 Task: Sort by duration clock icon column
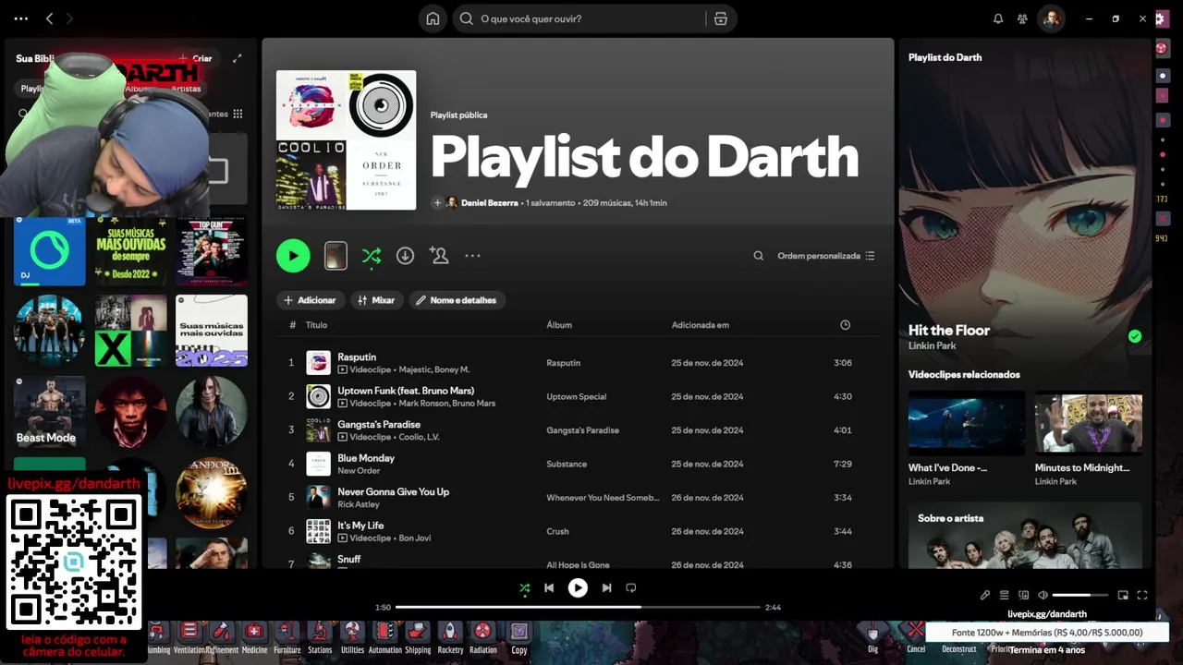[x=845, y=325]
